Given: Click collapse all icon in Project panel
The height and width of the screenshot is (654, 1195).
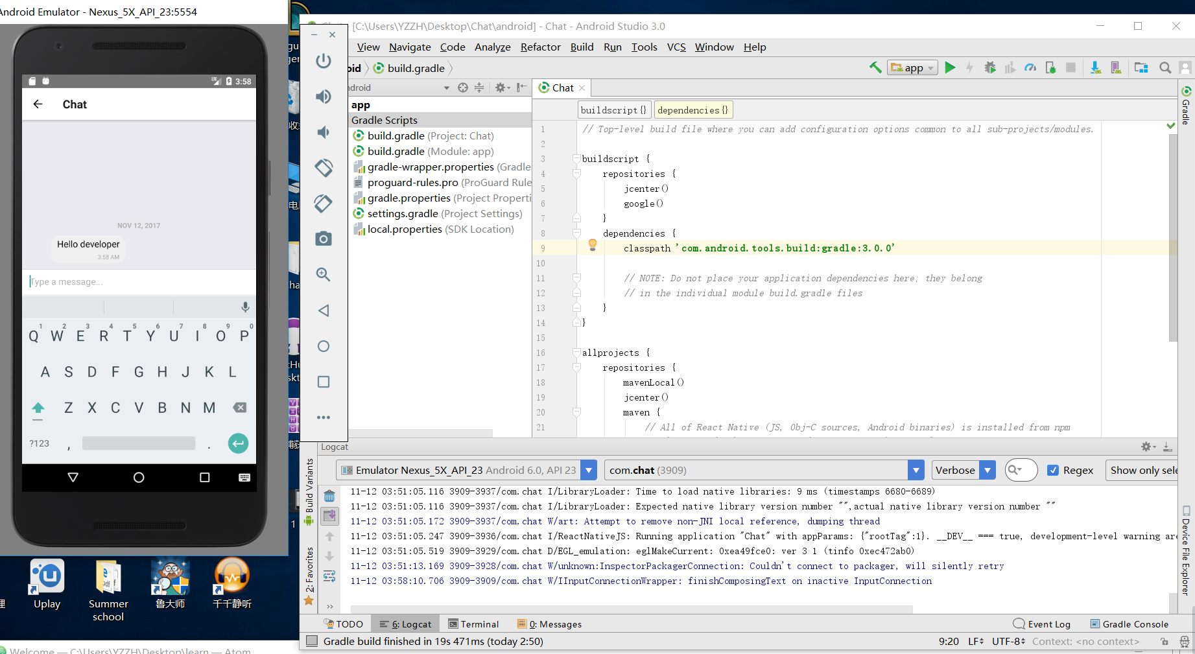Looking at the screenshot, I should tap(479, 88).
